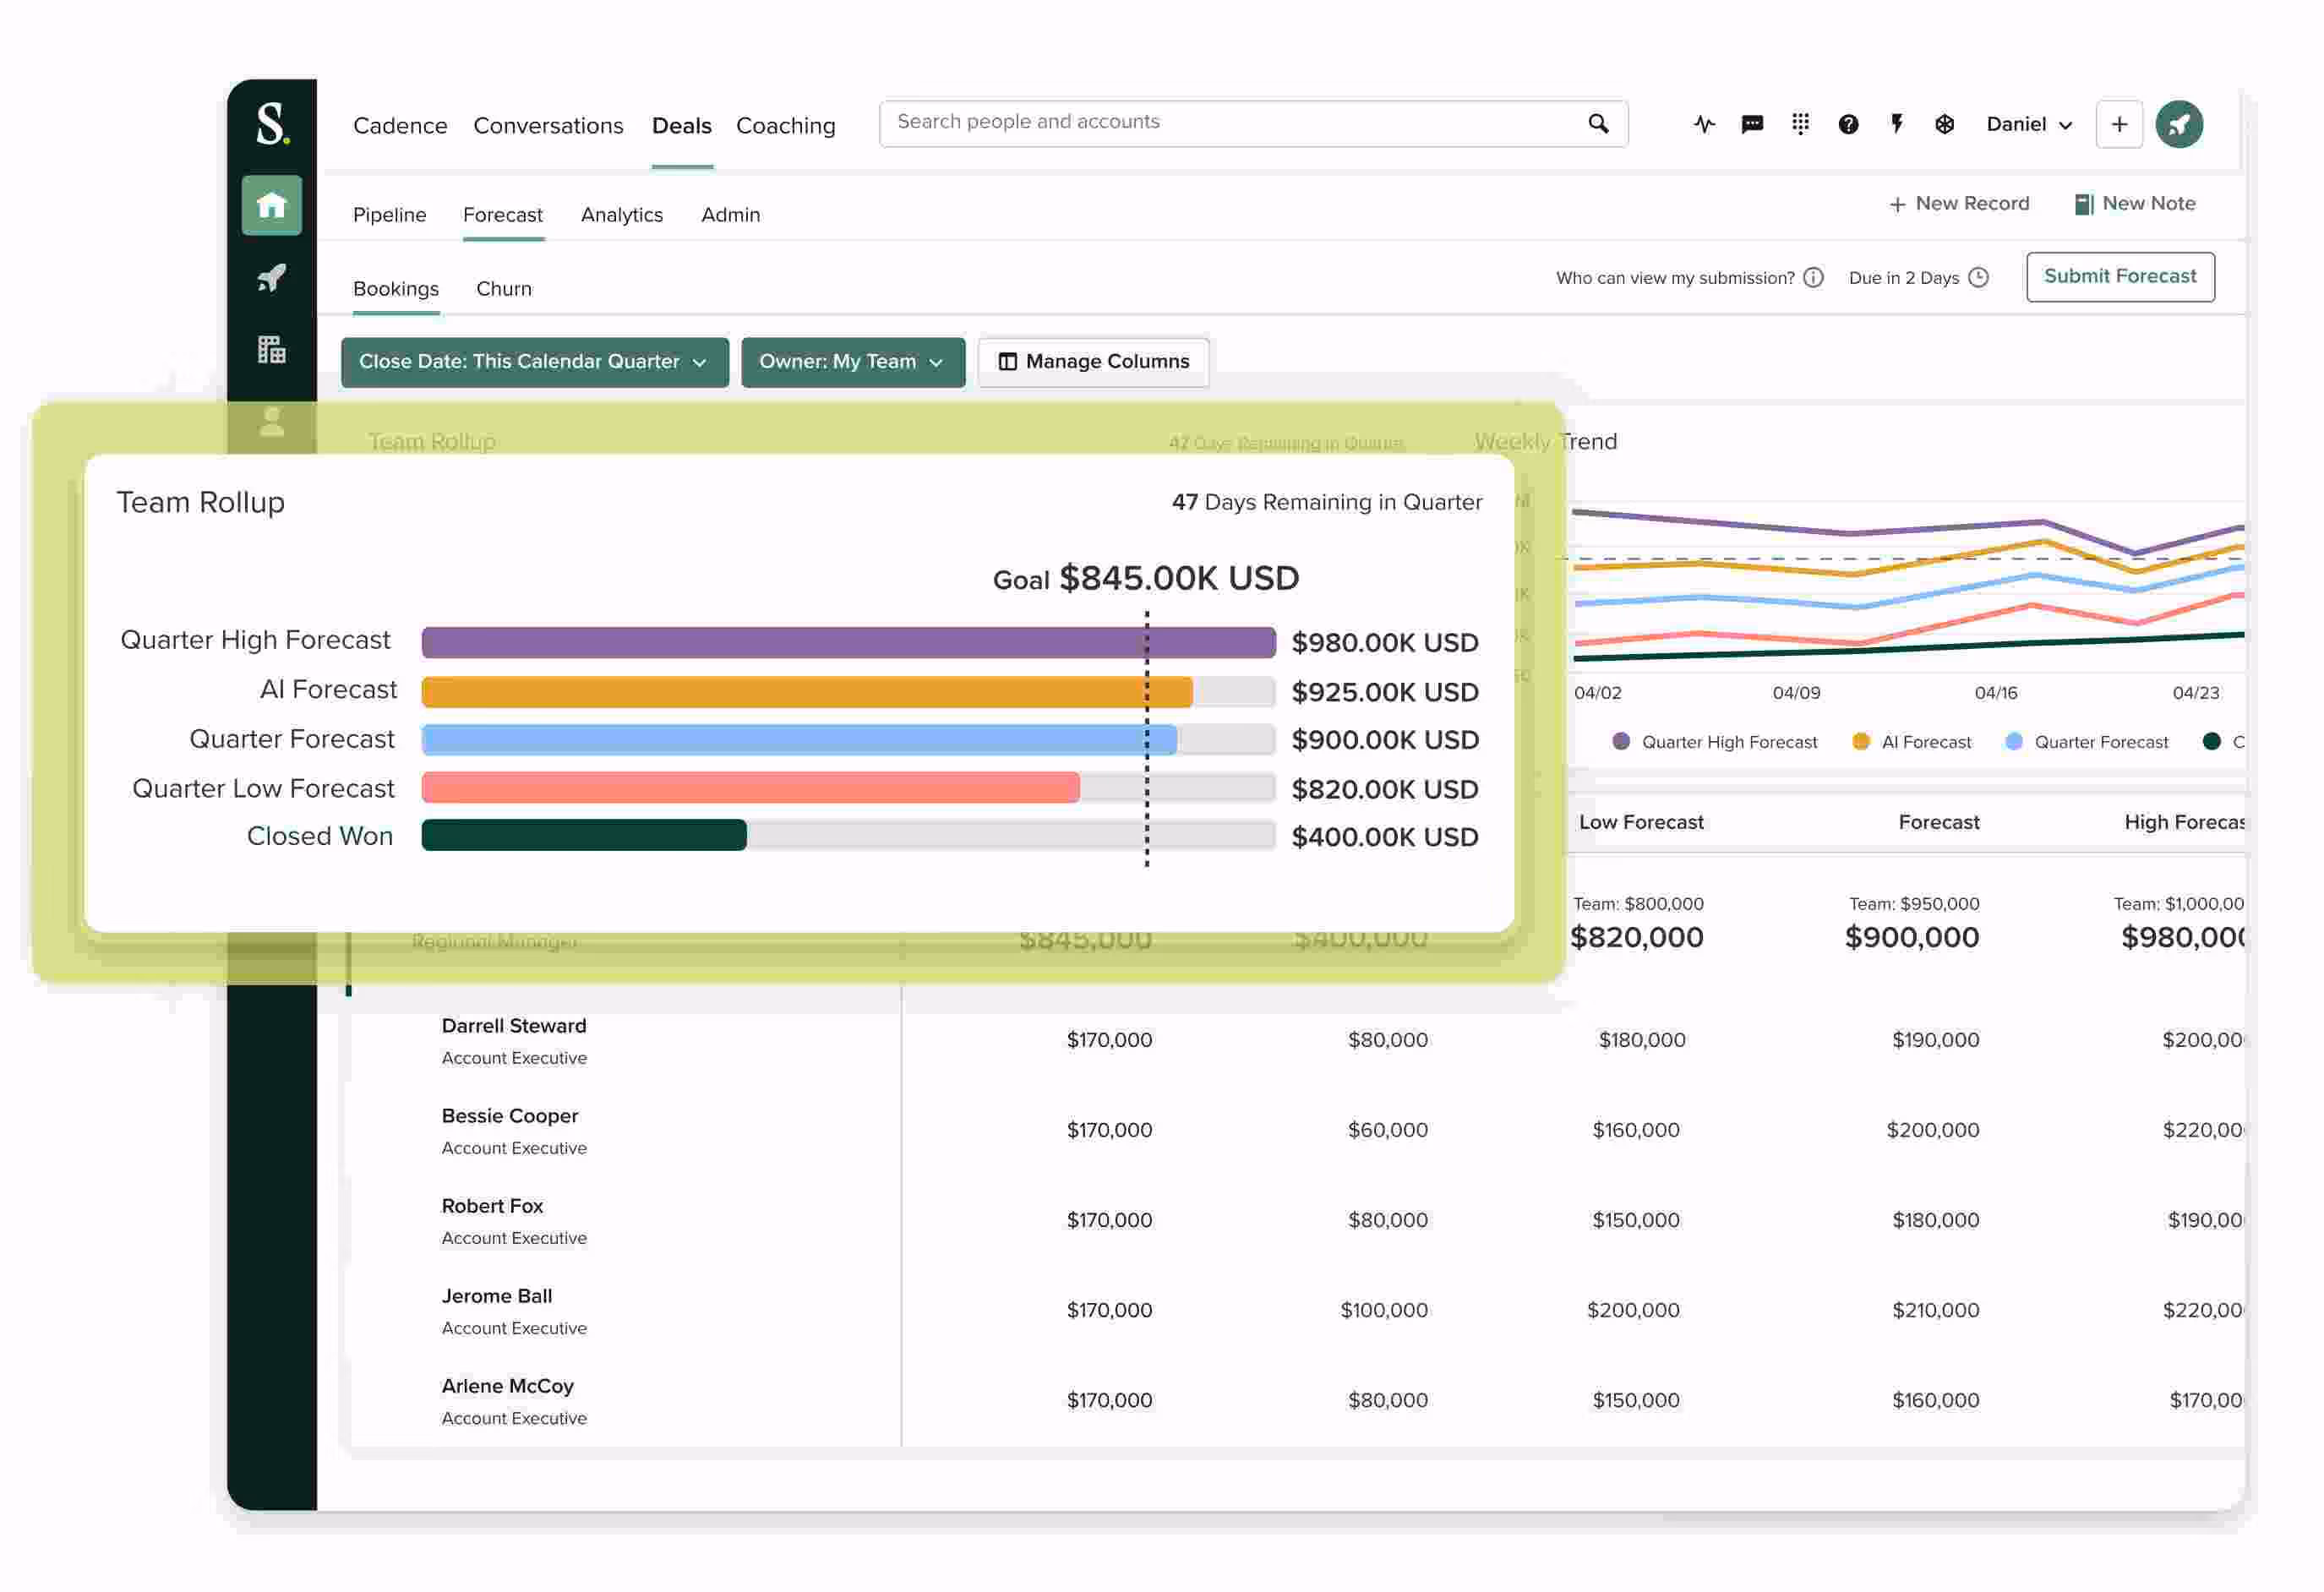Select the rocket icon in the sidebar
This screenshot has height=1592, width=2324.
(271, 279)
